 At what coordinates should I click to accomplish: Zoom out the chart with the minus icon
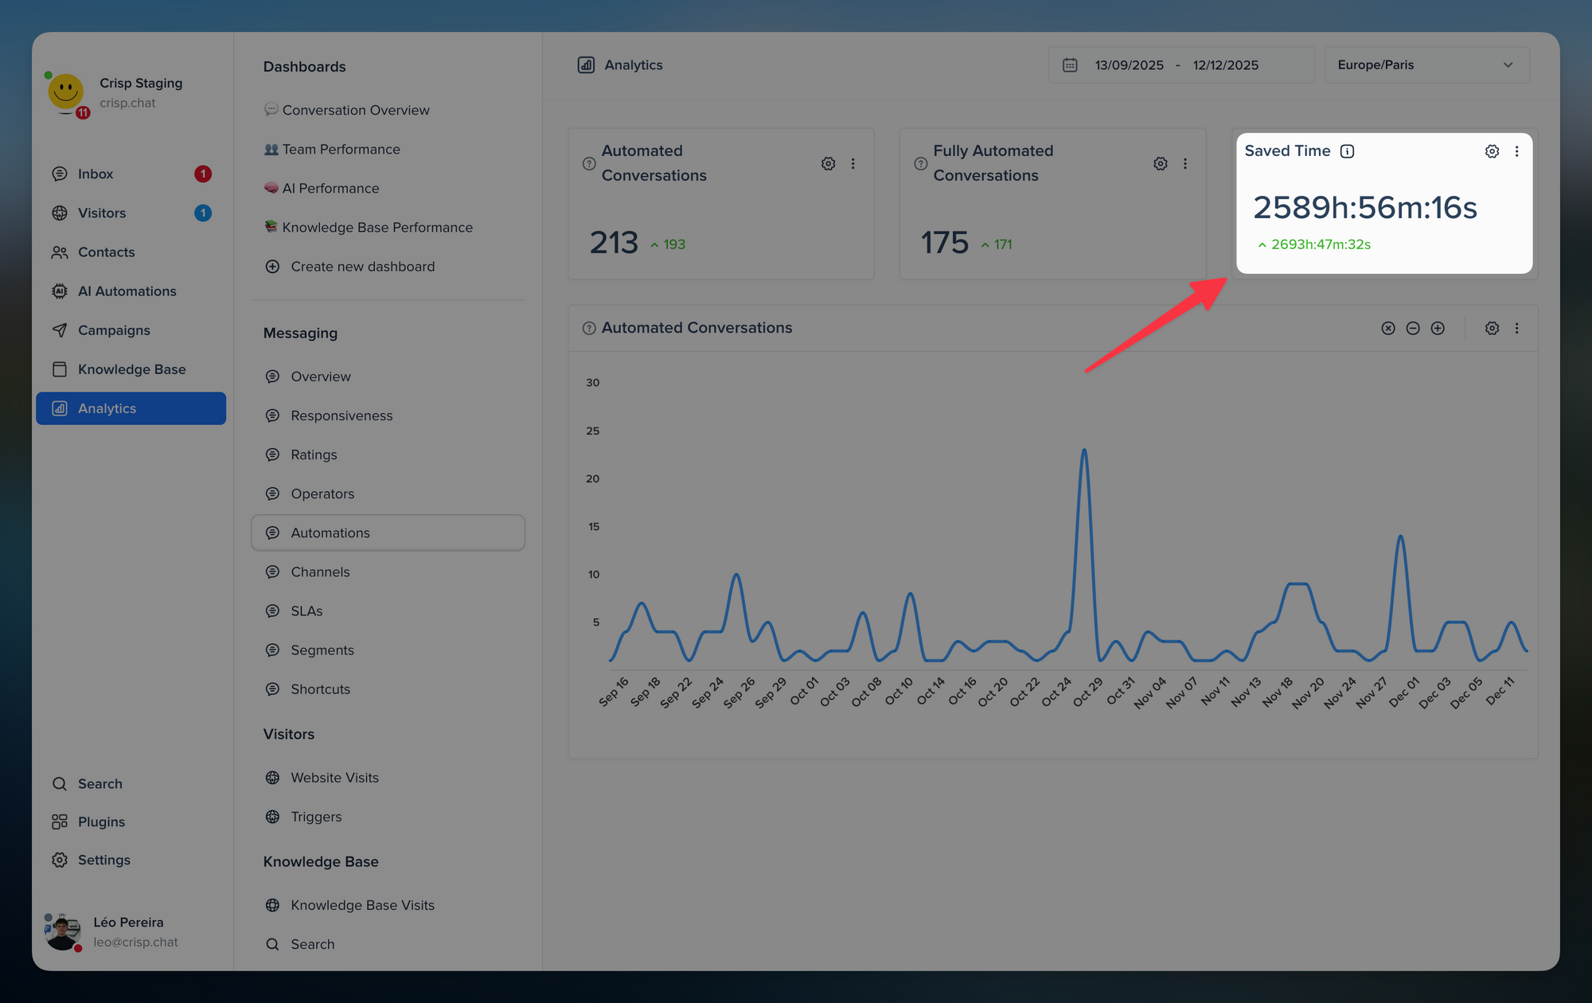(1413, 328)
